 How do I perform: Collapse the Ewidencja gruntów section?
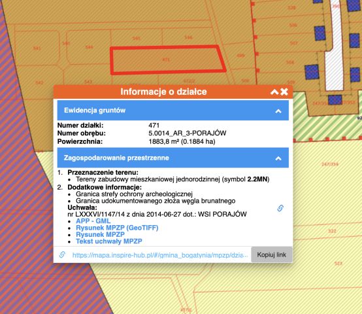click(278, 111)
